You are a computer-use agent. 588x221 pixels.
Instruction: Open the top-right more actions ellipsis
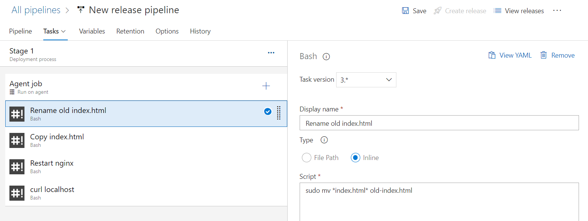[x=557, y=11]
